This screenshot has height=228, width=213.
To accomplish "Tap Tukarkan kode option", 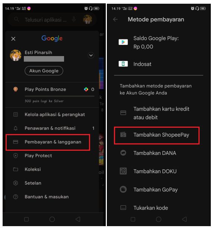I will pos(159,208).
